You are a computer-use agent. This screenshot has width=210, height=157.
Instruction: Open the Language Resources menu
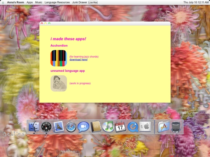point(57,2)
